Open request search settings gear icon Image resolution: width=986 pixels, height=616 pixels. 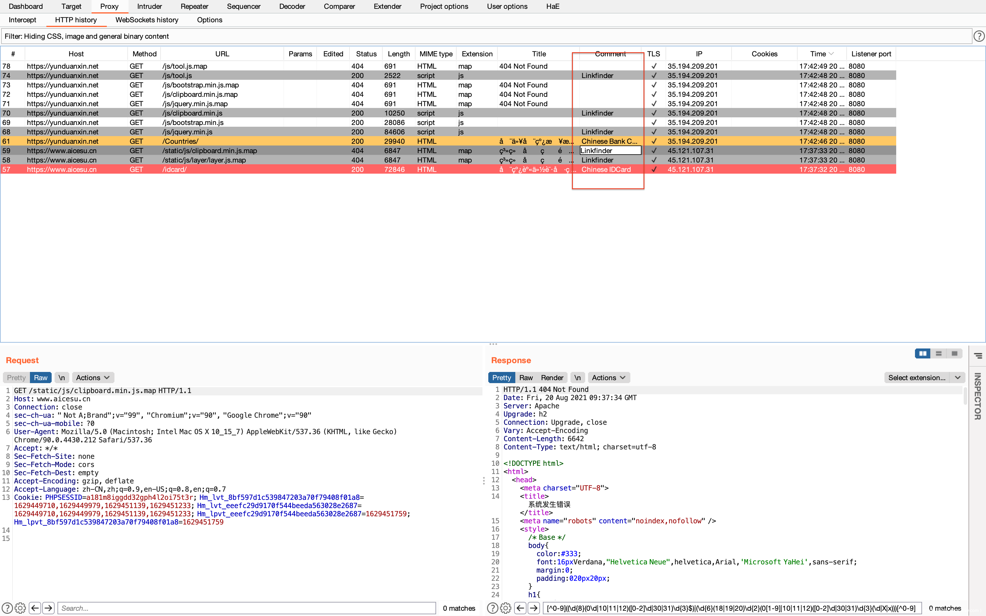[x=20, y=608]
